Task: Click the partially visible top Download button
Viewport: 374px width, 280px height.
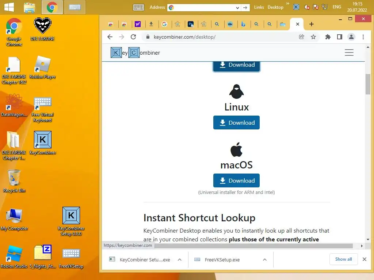Action: 236,66
